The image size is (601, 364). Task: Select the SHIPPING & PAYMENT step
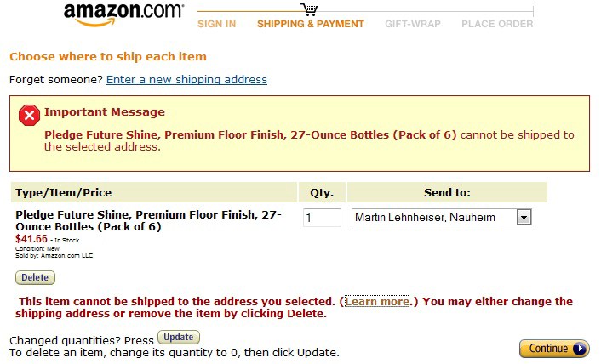(x=311, y=24)
